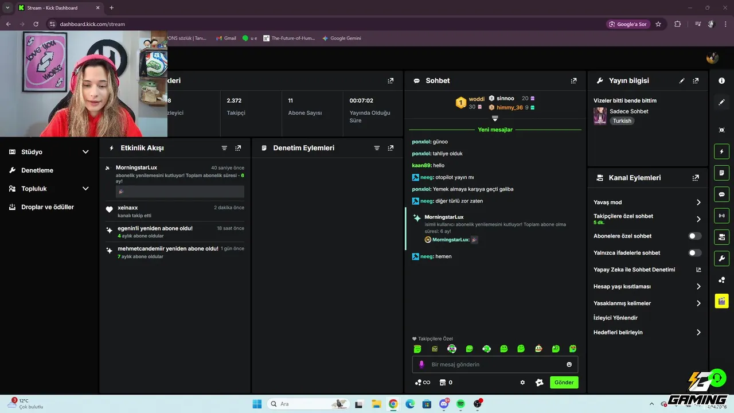Open the shop icon showing 0
Image resolution: width=734 pixels, height=413 pixels.
446,383
